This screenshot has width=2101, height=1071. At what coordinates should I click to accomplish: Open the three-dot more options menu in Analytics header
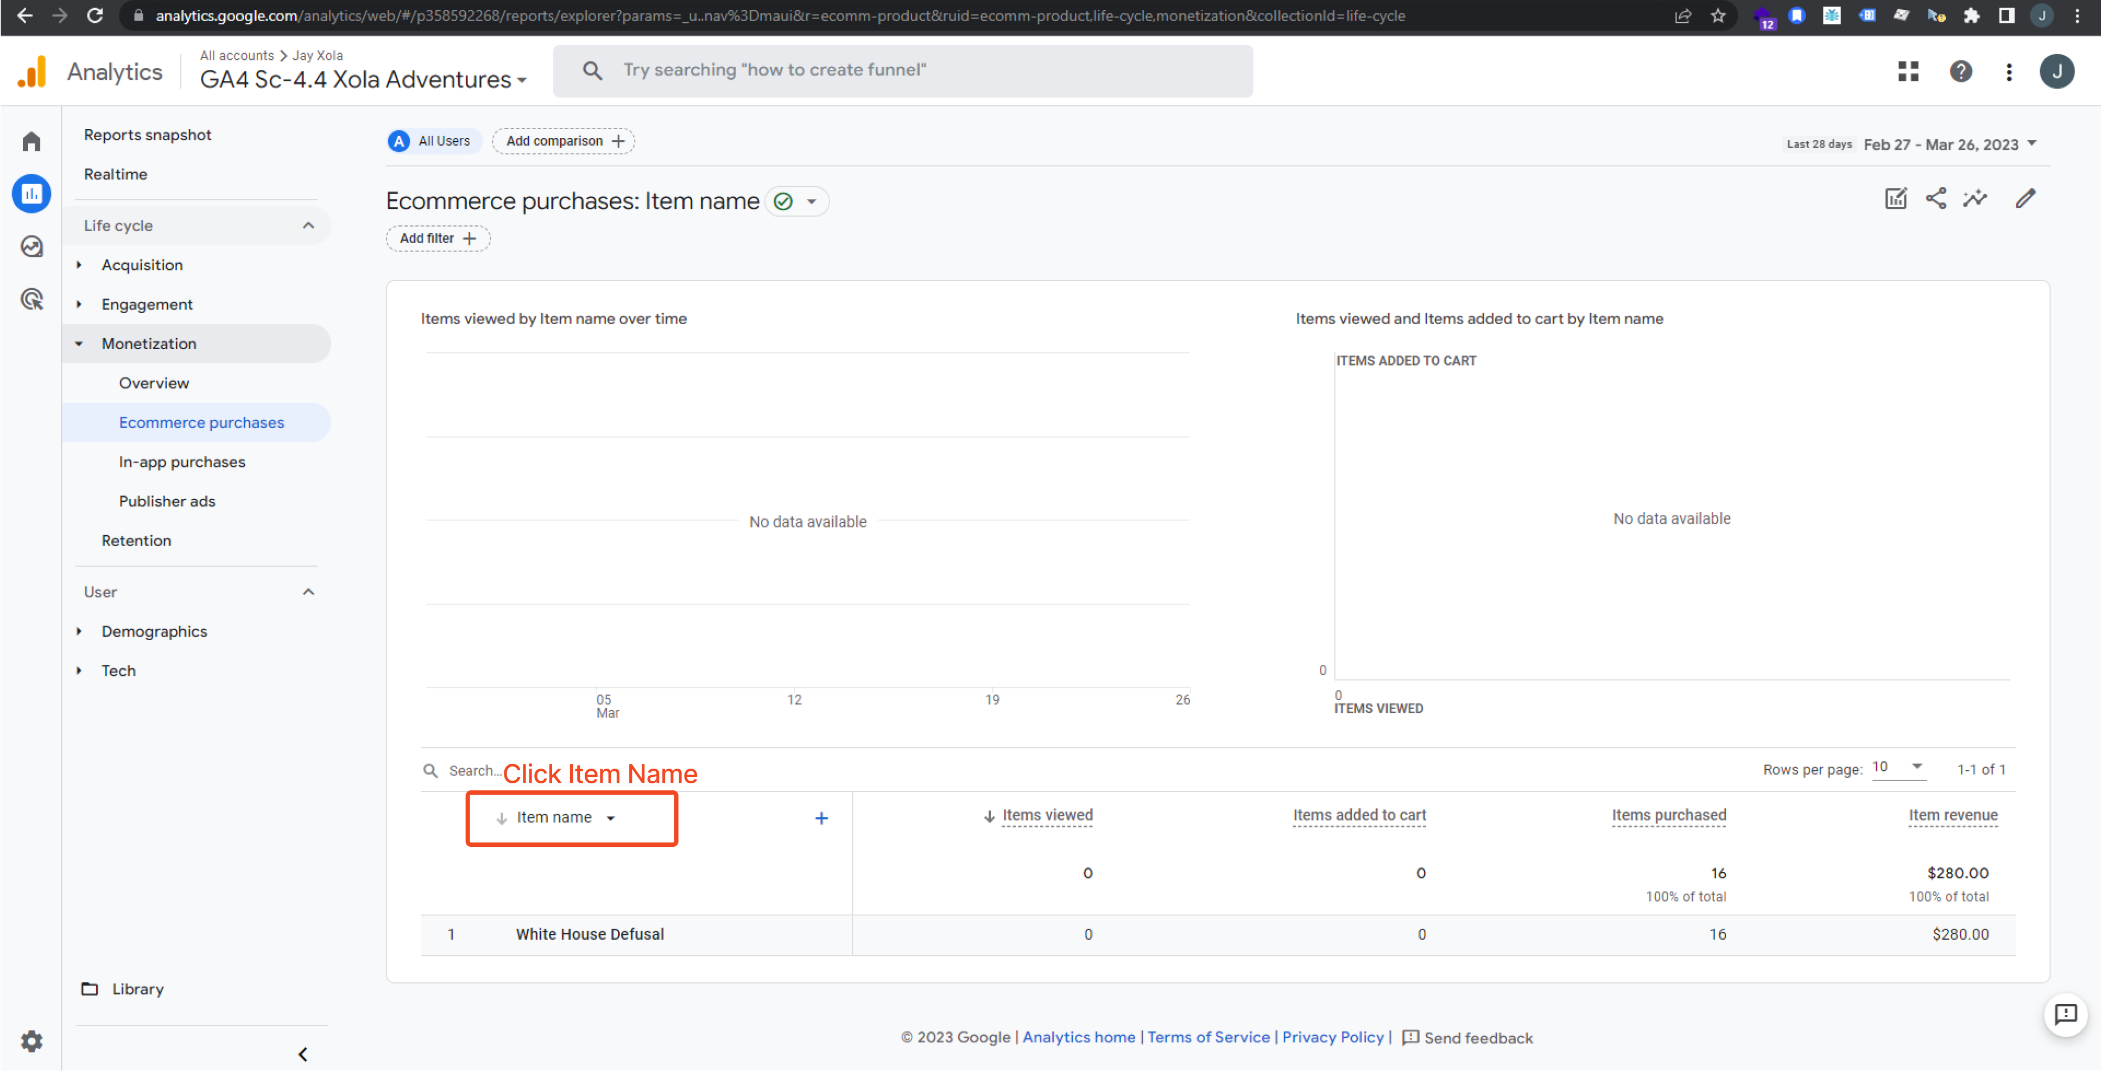tap(2009, 72)
